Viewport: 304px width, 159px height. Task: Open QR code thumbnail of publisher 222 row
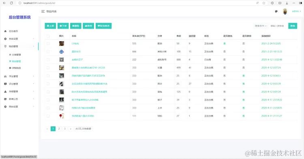pos(62,60)
